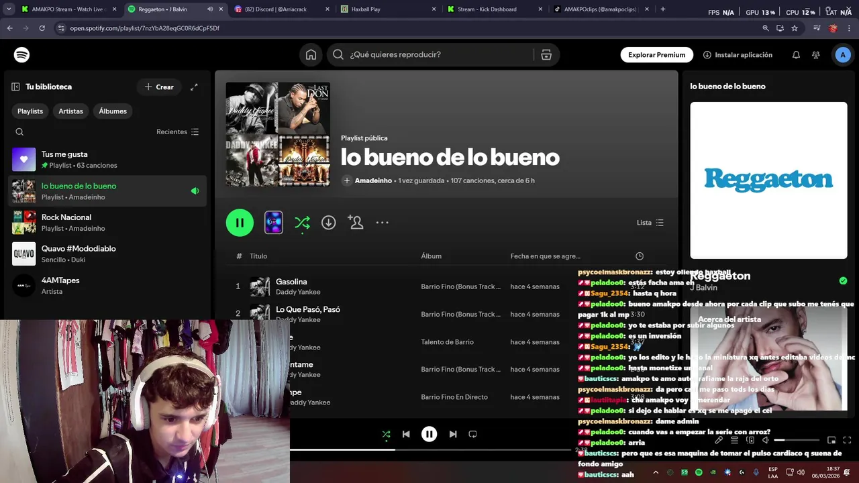The width and height of the screenshot is (859, 483).
Task: Open lyrics microphone icon
Action: [x=719, y=440]
